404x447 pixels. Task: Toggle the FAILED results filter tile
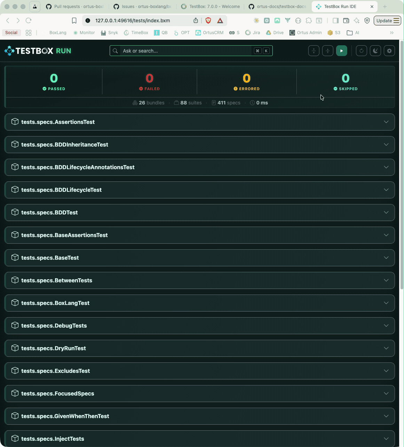[149, 82]
